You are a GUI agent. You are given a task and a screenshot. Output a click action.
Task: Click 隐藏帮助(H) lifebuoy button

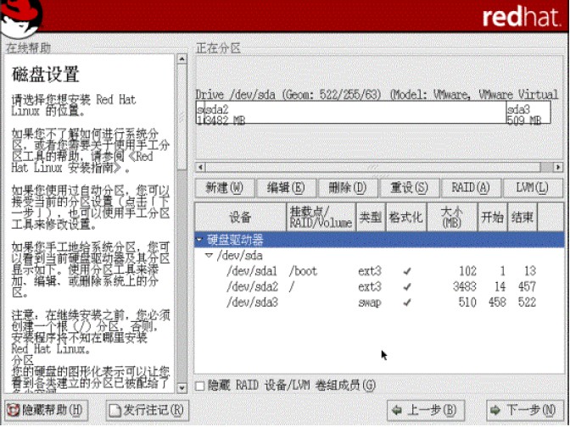(46, 410)
